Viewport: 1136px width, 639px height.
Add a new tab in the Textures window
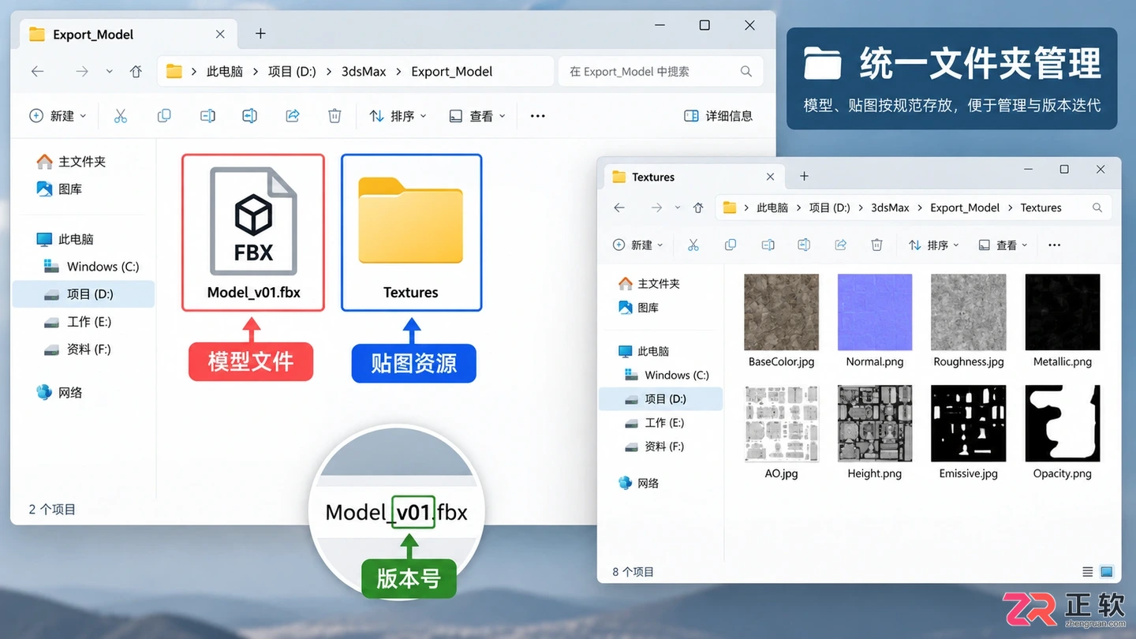804,177
